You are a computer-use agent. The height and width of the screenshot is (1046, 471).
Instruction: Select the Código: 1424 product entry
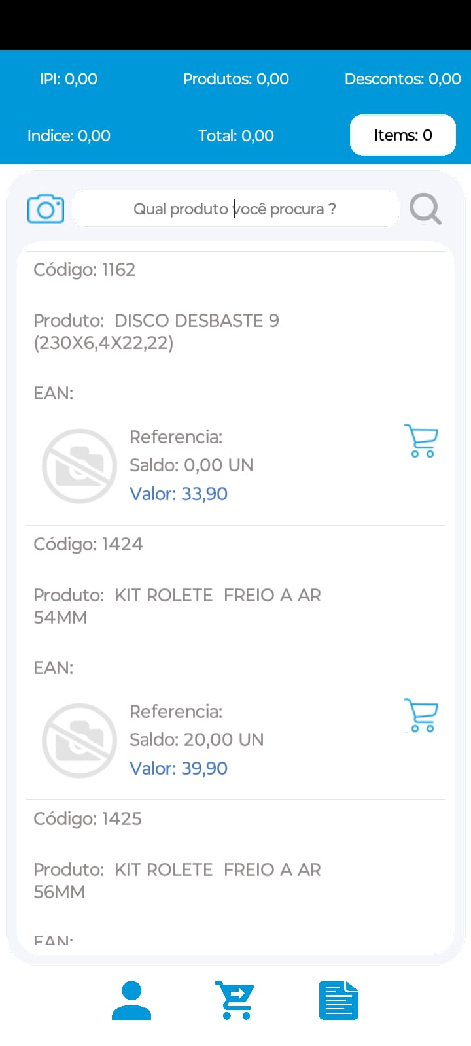(235, 662)
